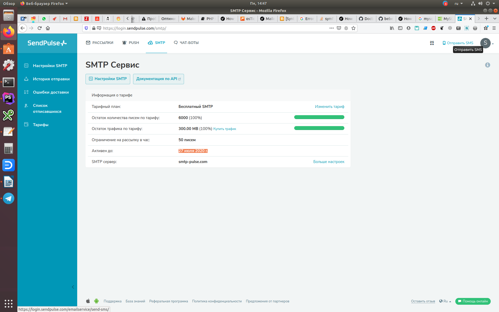The height and width of the screenshot is (312, 499).
Task: Click the Изменить тариф link
Action: [330, 107]
